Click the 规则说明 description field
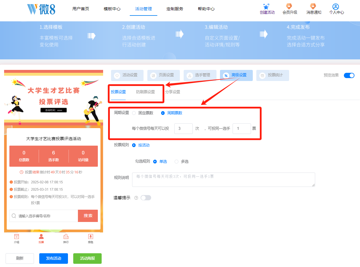Viewport: 360px width, 267px height. [x=223, y=179]
